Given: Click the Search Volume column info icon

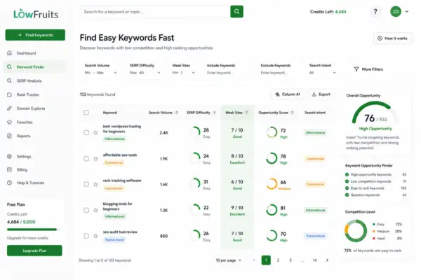Looking at the screenshot, I should pyautogui.click(x=176, y=113).
